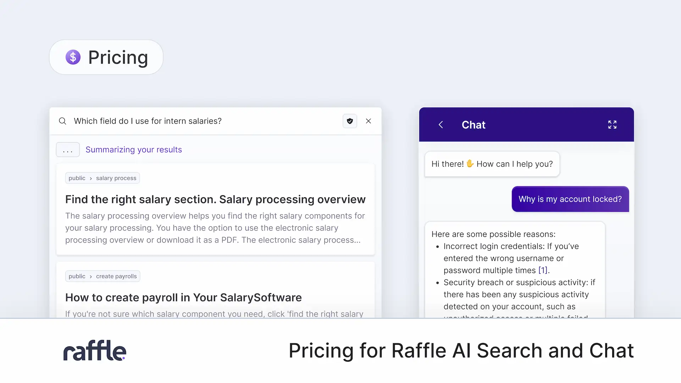Select the Why is my account locked message
Viewport: 681px width, 383px height.
[x=570, y=199]
